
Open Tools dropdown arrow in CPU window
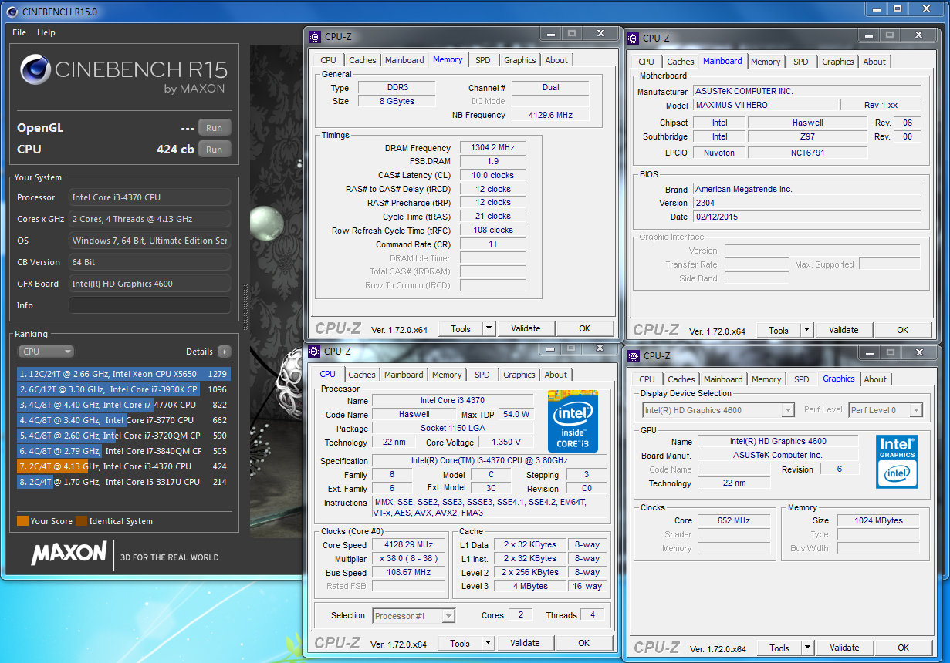click(488, 643)
